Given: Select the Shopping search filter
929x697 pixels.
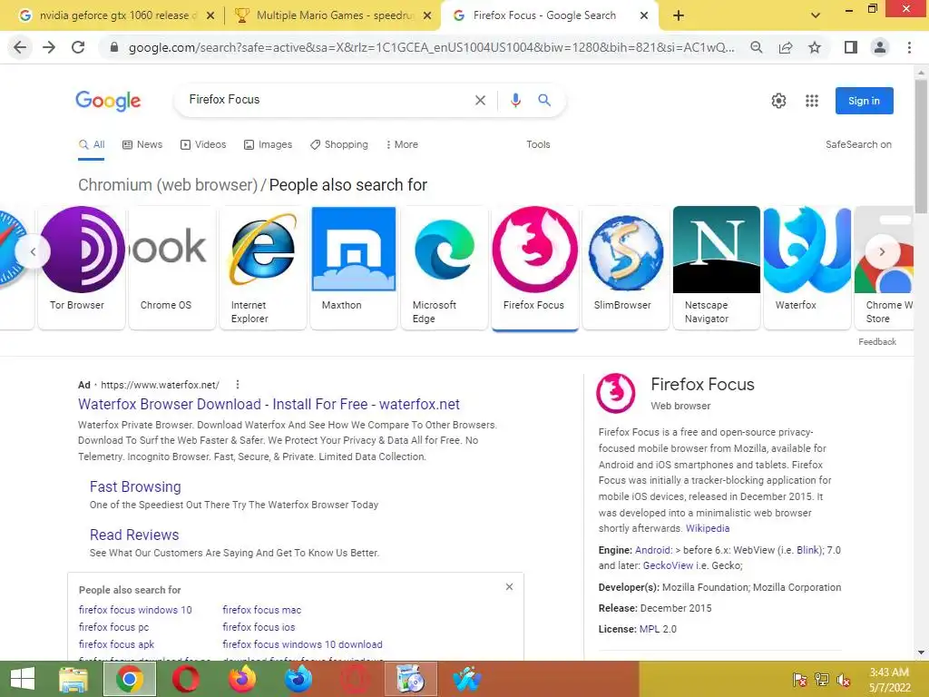Looking at the screenshot, I should click(x=339, y=144).
